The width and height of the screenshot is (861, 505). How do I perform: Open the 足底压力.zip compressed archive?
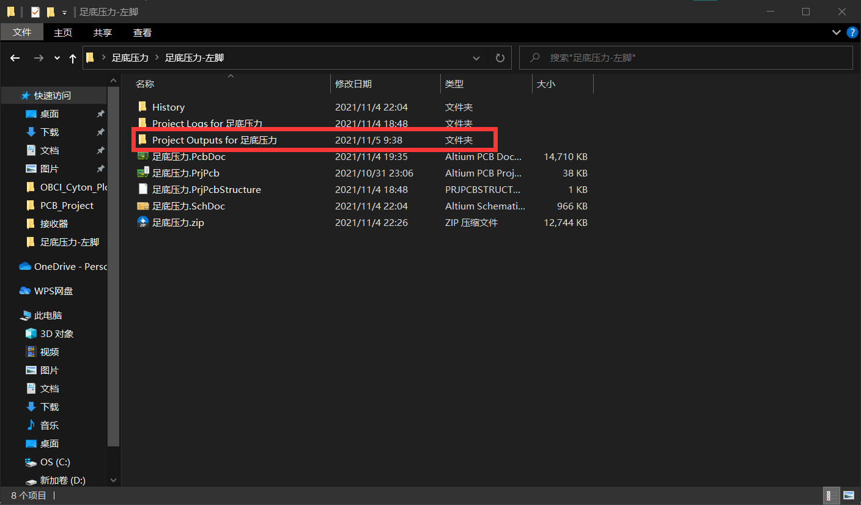[177, 222]
